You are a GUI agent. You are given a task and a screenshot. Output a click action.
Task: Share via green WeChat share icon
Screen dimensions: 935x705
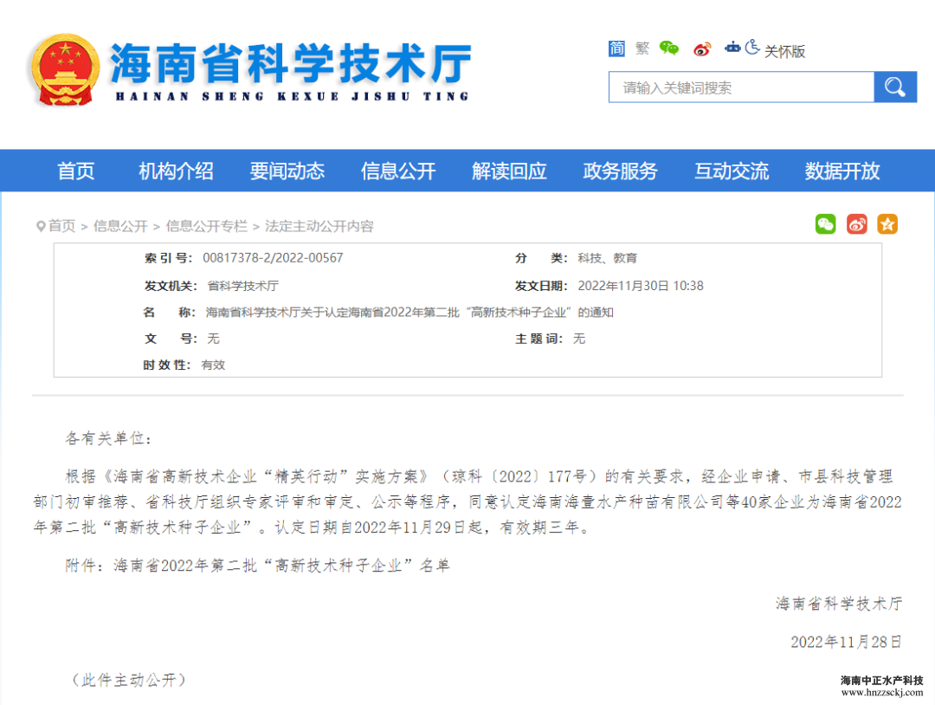click(825, 224)
